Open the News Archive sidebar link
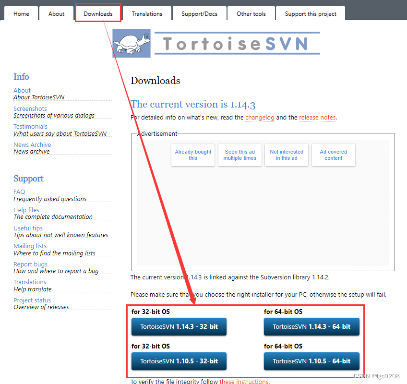This screenshot has height=384, width=407. click(32, 144)
